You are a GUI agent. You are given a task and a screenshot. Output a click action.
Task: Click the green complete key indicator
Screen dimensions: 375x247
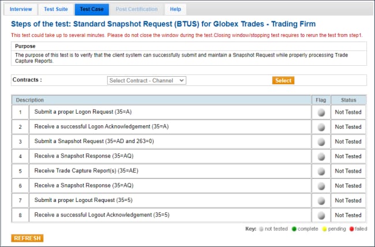point(294,229)
